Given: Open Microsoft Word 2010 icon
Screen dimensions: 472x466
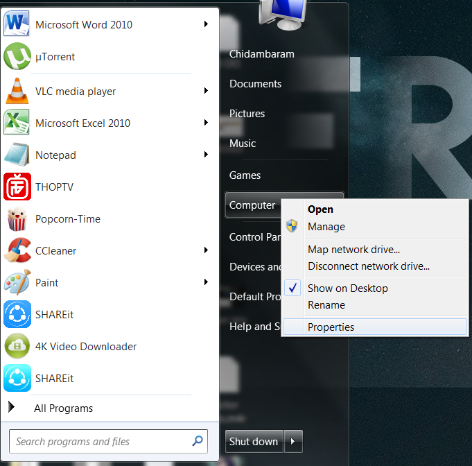Looking at the screenshot, I should coord(17,24).
